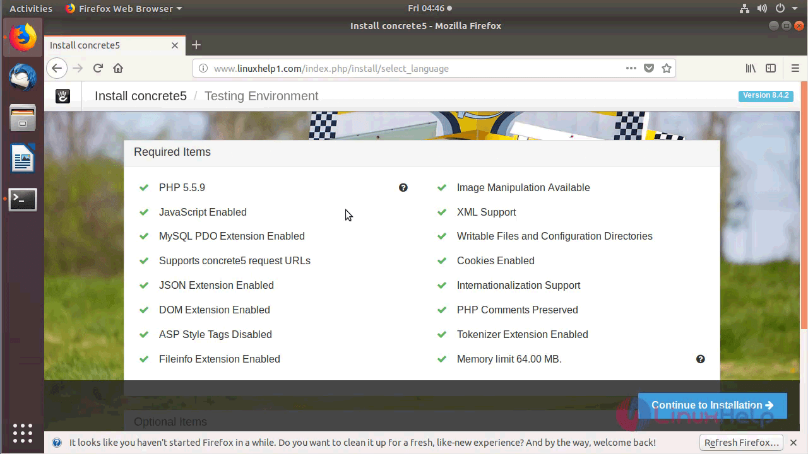Open the Terminal dock icon

23,199
